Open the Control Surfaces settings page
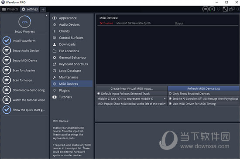This screenshot has height=159, width=240. click(x=72, y=38)
